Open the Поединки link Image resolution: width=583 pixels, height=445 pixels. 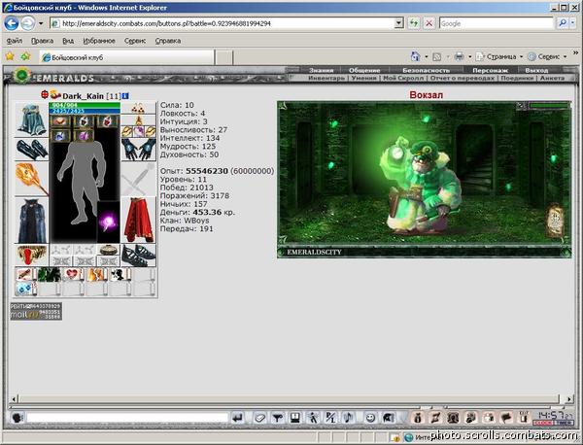point(517,78)
